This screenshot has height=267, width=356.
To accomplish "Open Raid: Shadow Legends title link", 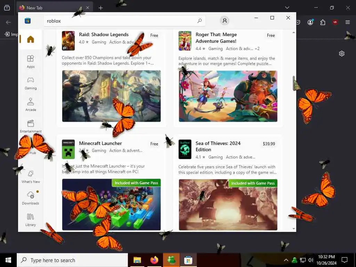I will [104, 34].
